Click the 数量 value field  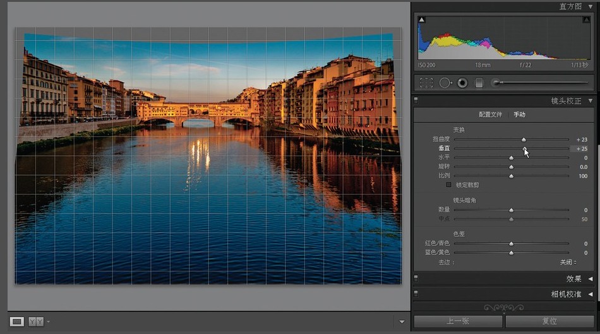585,210
